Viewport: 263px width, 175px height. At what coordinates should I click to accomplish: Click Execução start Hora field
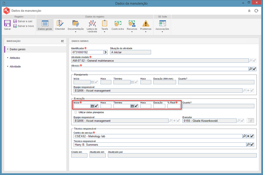106,106
